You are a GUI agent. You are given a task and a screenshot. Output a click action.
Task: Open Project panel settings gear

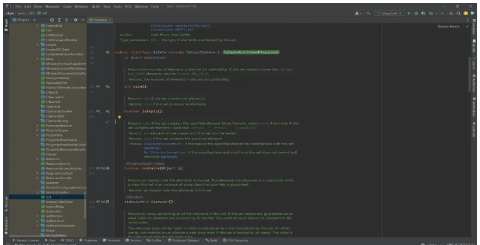pos(76,20)
